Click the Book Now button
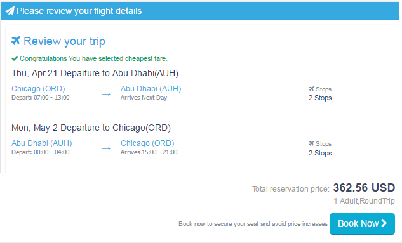Screen dimensions: 402x243 362,224
